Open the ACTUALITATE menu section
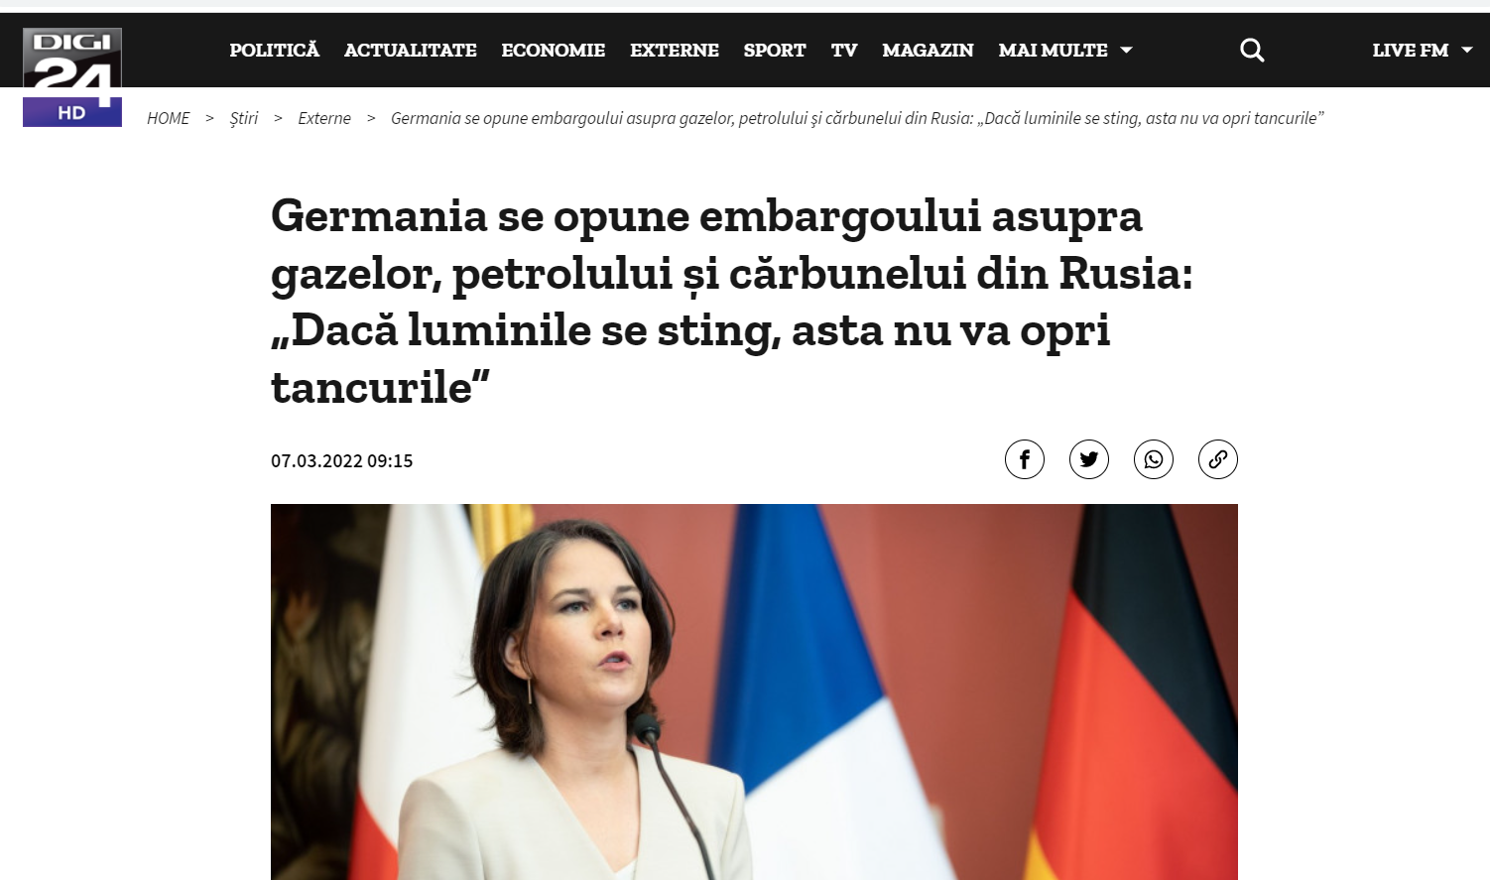The height and width of the screenshot is (880, 1490). coord(411,50)
